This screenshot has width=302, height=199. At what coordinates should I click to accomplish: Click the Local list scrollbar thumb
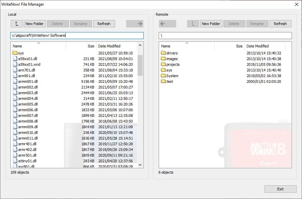(x=140, y=65)
